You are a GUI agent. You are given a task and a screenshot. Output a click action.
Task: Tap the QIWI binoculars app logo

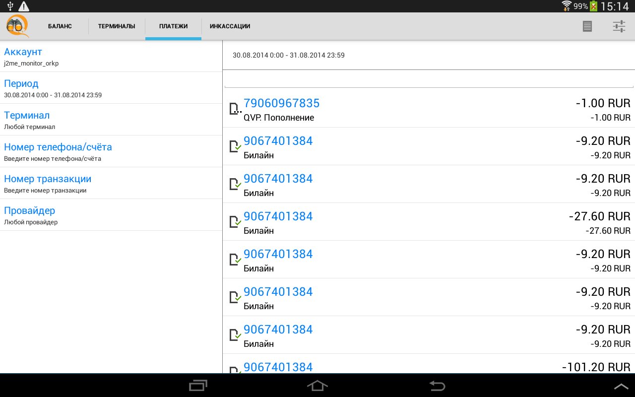[x=17, y=26]
